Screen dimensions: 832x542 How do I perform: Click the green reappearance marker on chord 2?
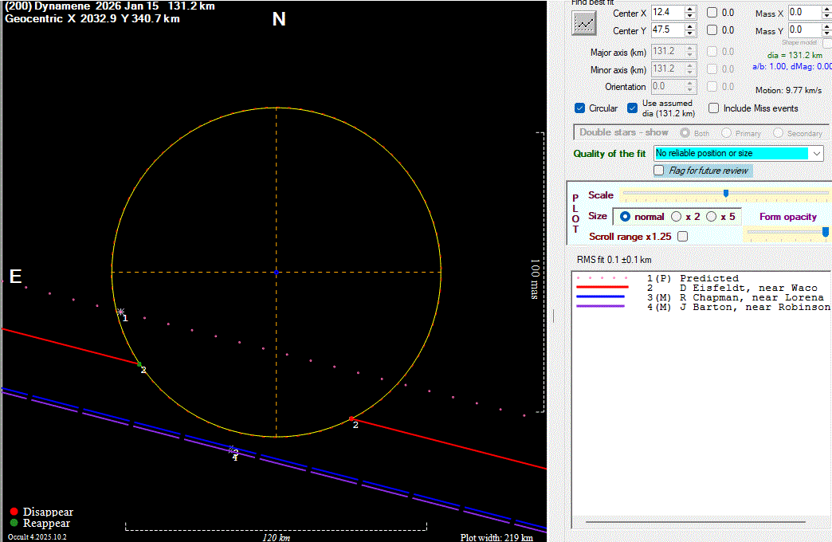139,364
